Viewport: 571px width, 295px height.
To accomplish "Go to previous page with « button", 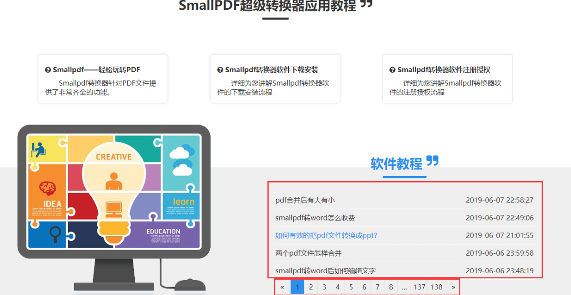I will (282, 287).
